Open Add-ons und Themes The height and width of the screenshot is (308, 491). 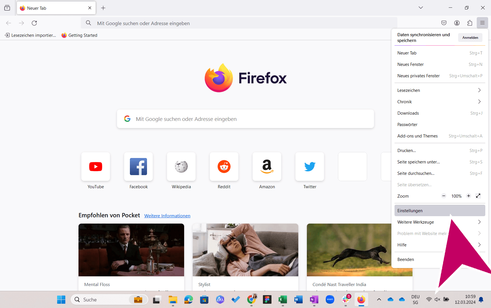pos(440,136)
